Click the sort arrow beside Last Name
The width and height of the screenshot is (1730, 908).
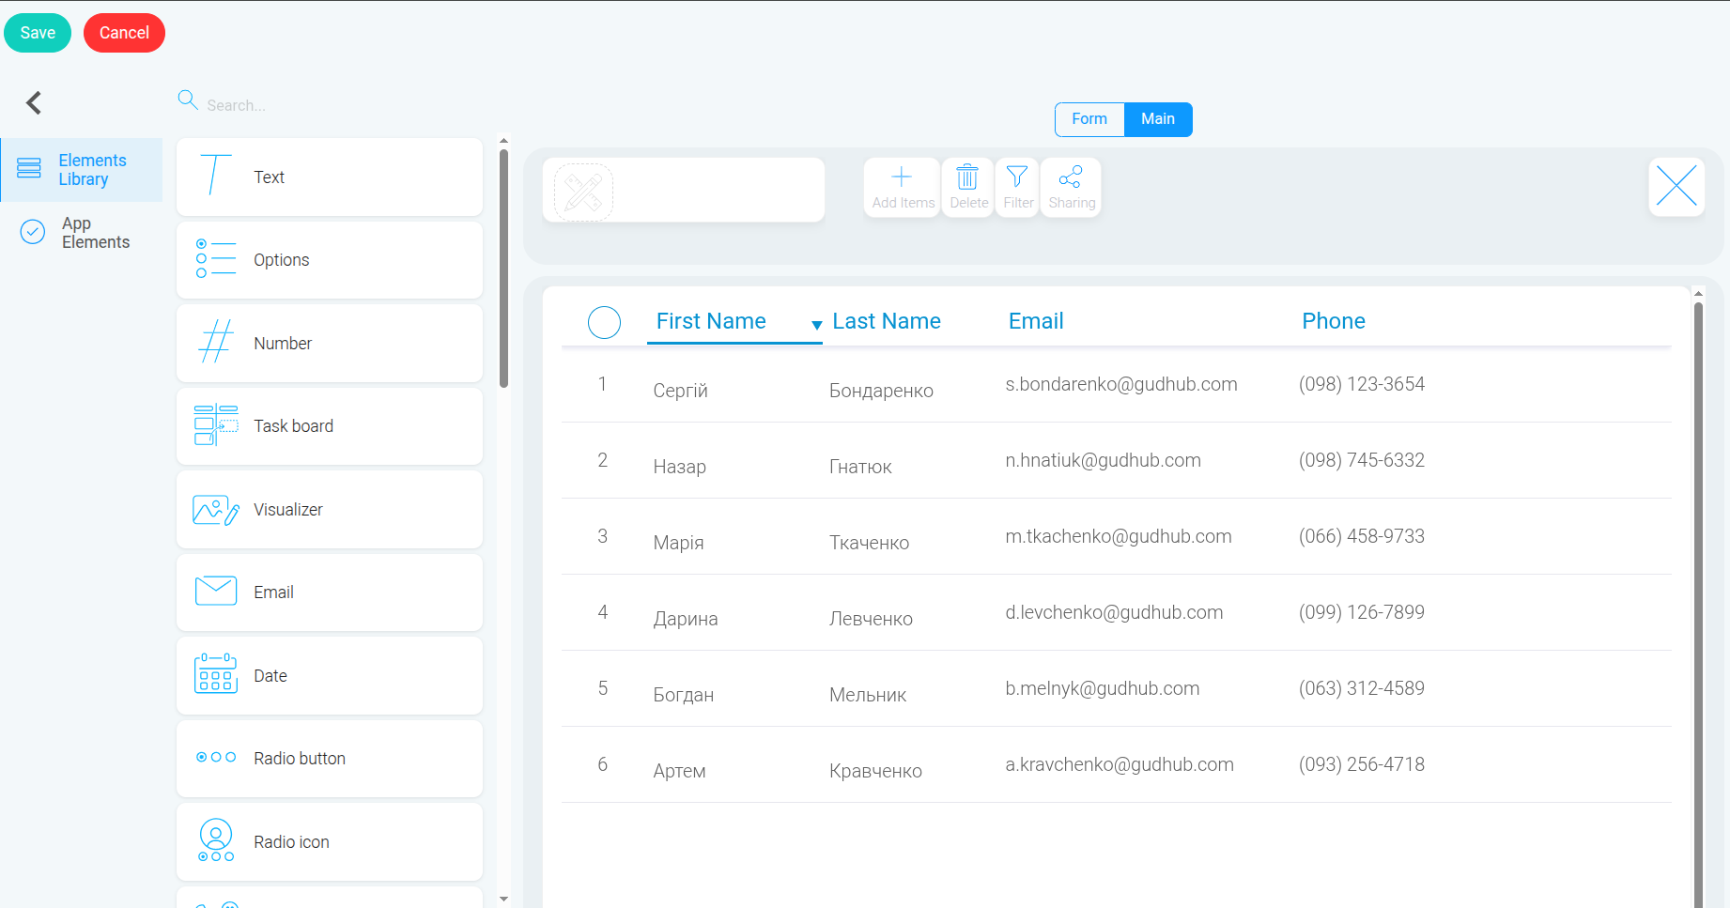pos(816,325)
